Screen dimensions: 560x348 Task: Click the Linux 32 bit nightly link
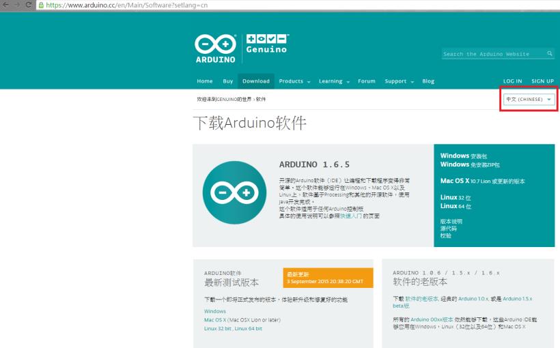[x=218, y=328]
